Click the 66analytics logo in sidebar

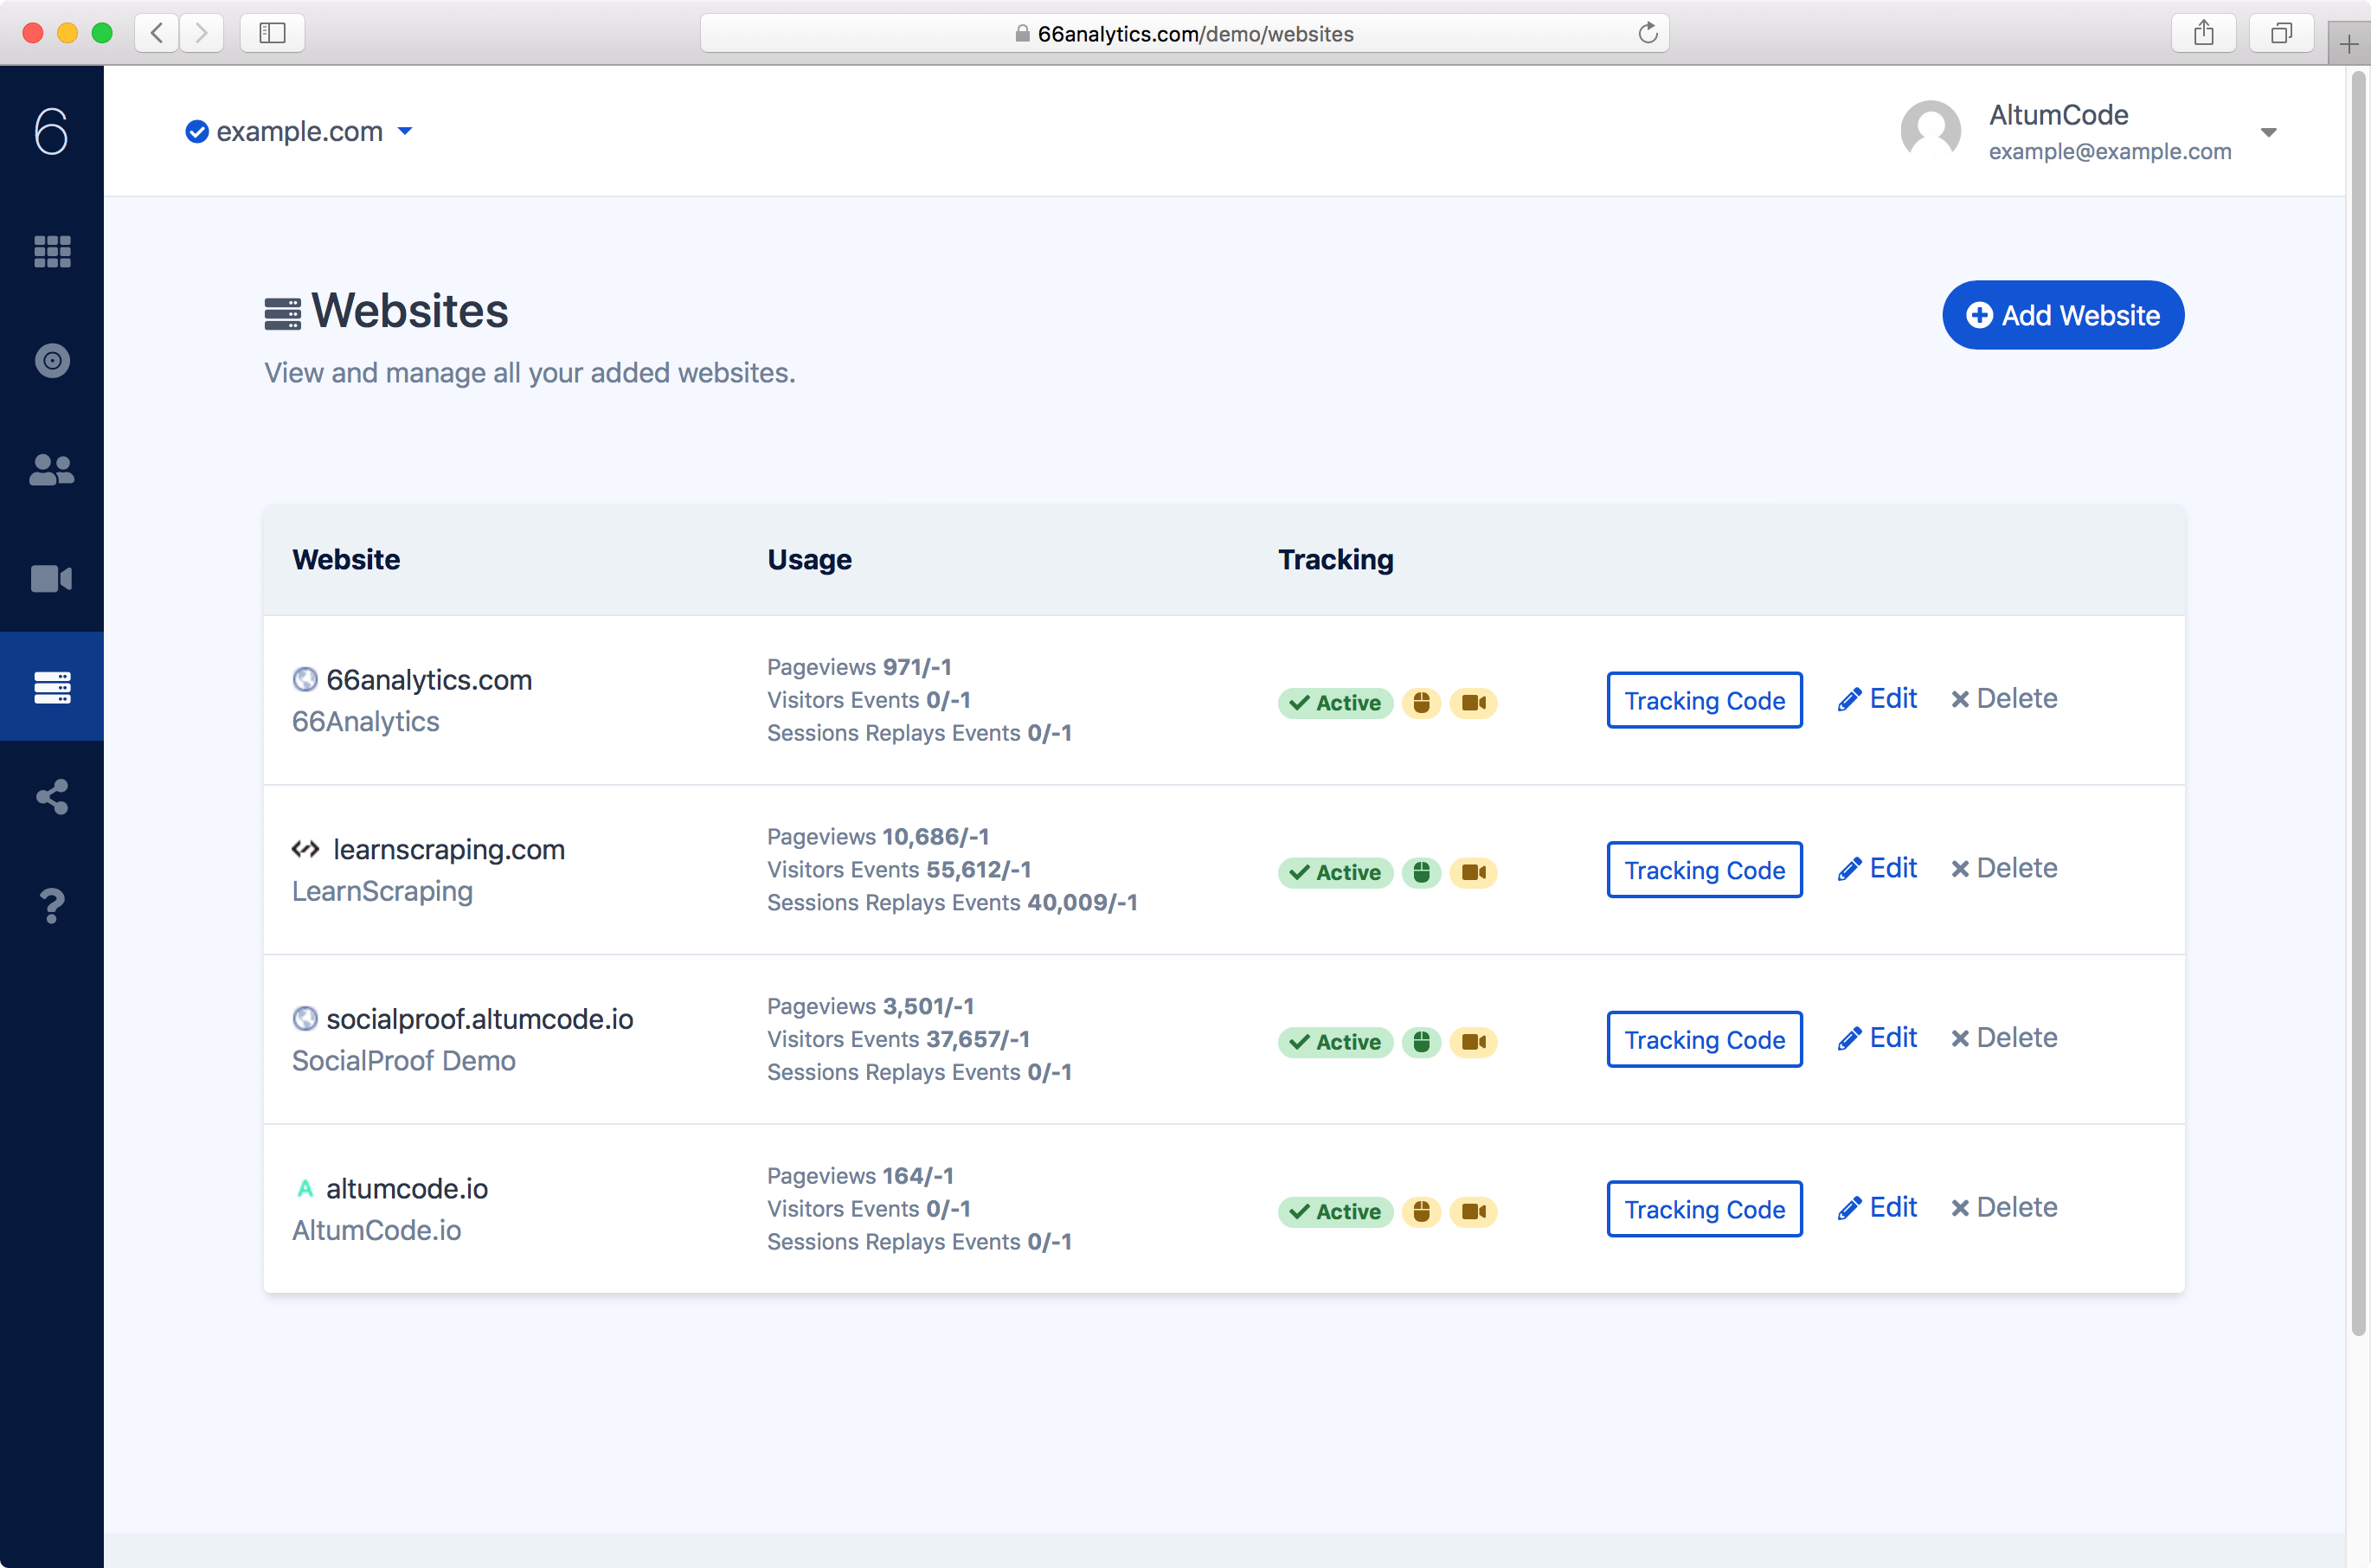point(52,131)
